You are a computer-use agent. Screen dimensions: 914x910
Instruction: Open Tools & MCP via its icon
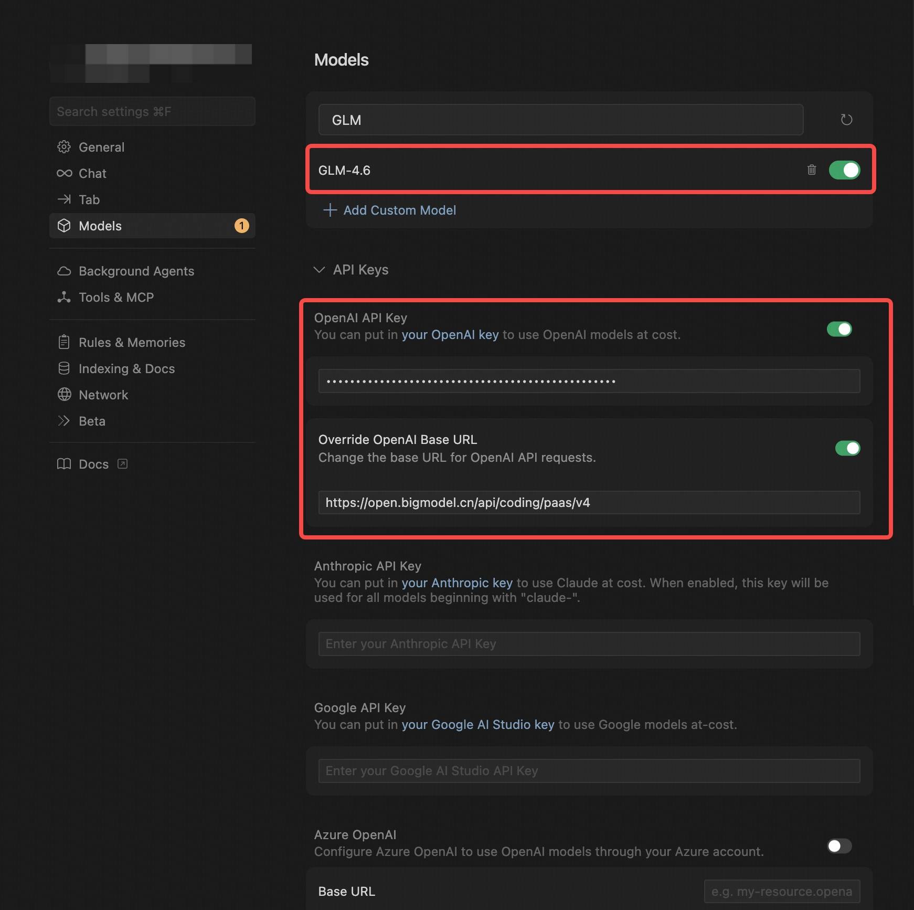(x=64, y=297)
